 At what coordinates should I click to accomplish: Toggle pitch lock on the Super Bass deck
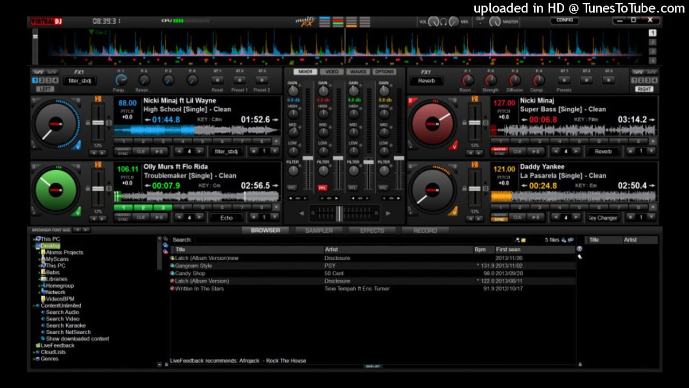(x=465, y=123)
